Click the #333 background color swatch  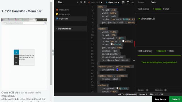point(117,38)
